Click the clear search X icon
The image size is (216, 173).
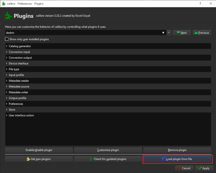163,33
